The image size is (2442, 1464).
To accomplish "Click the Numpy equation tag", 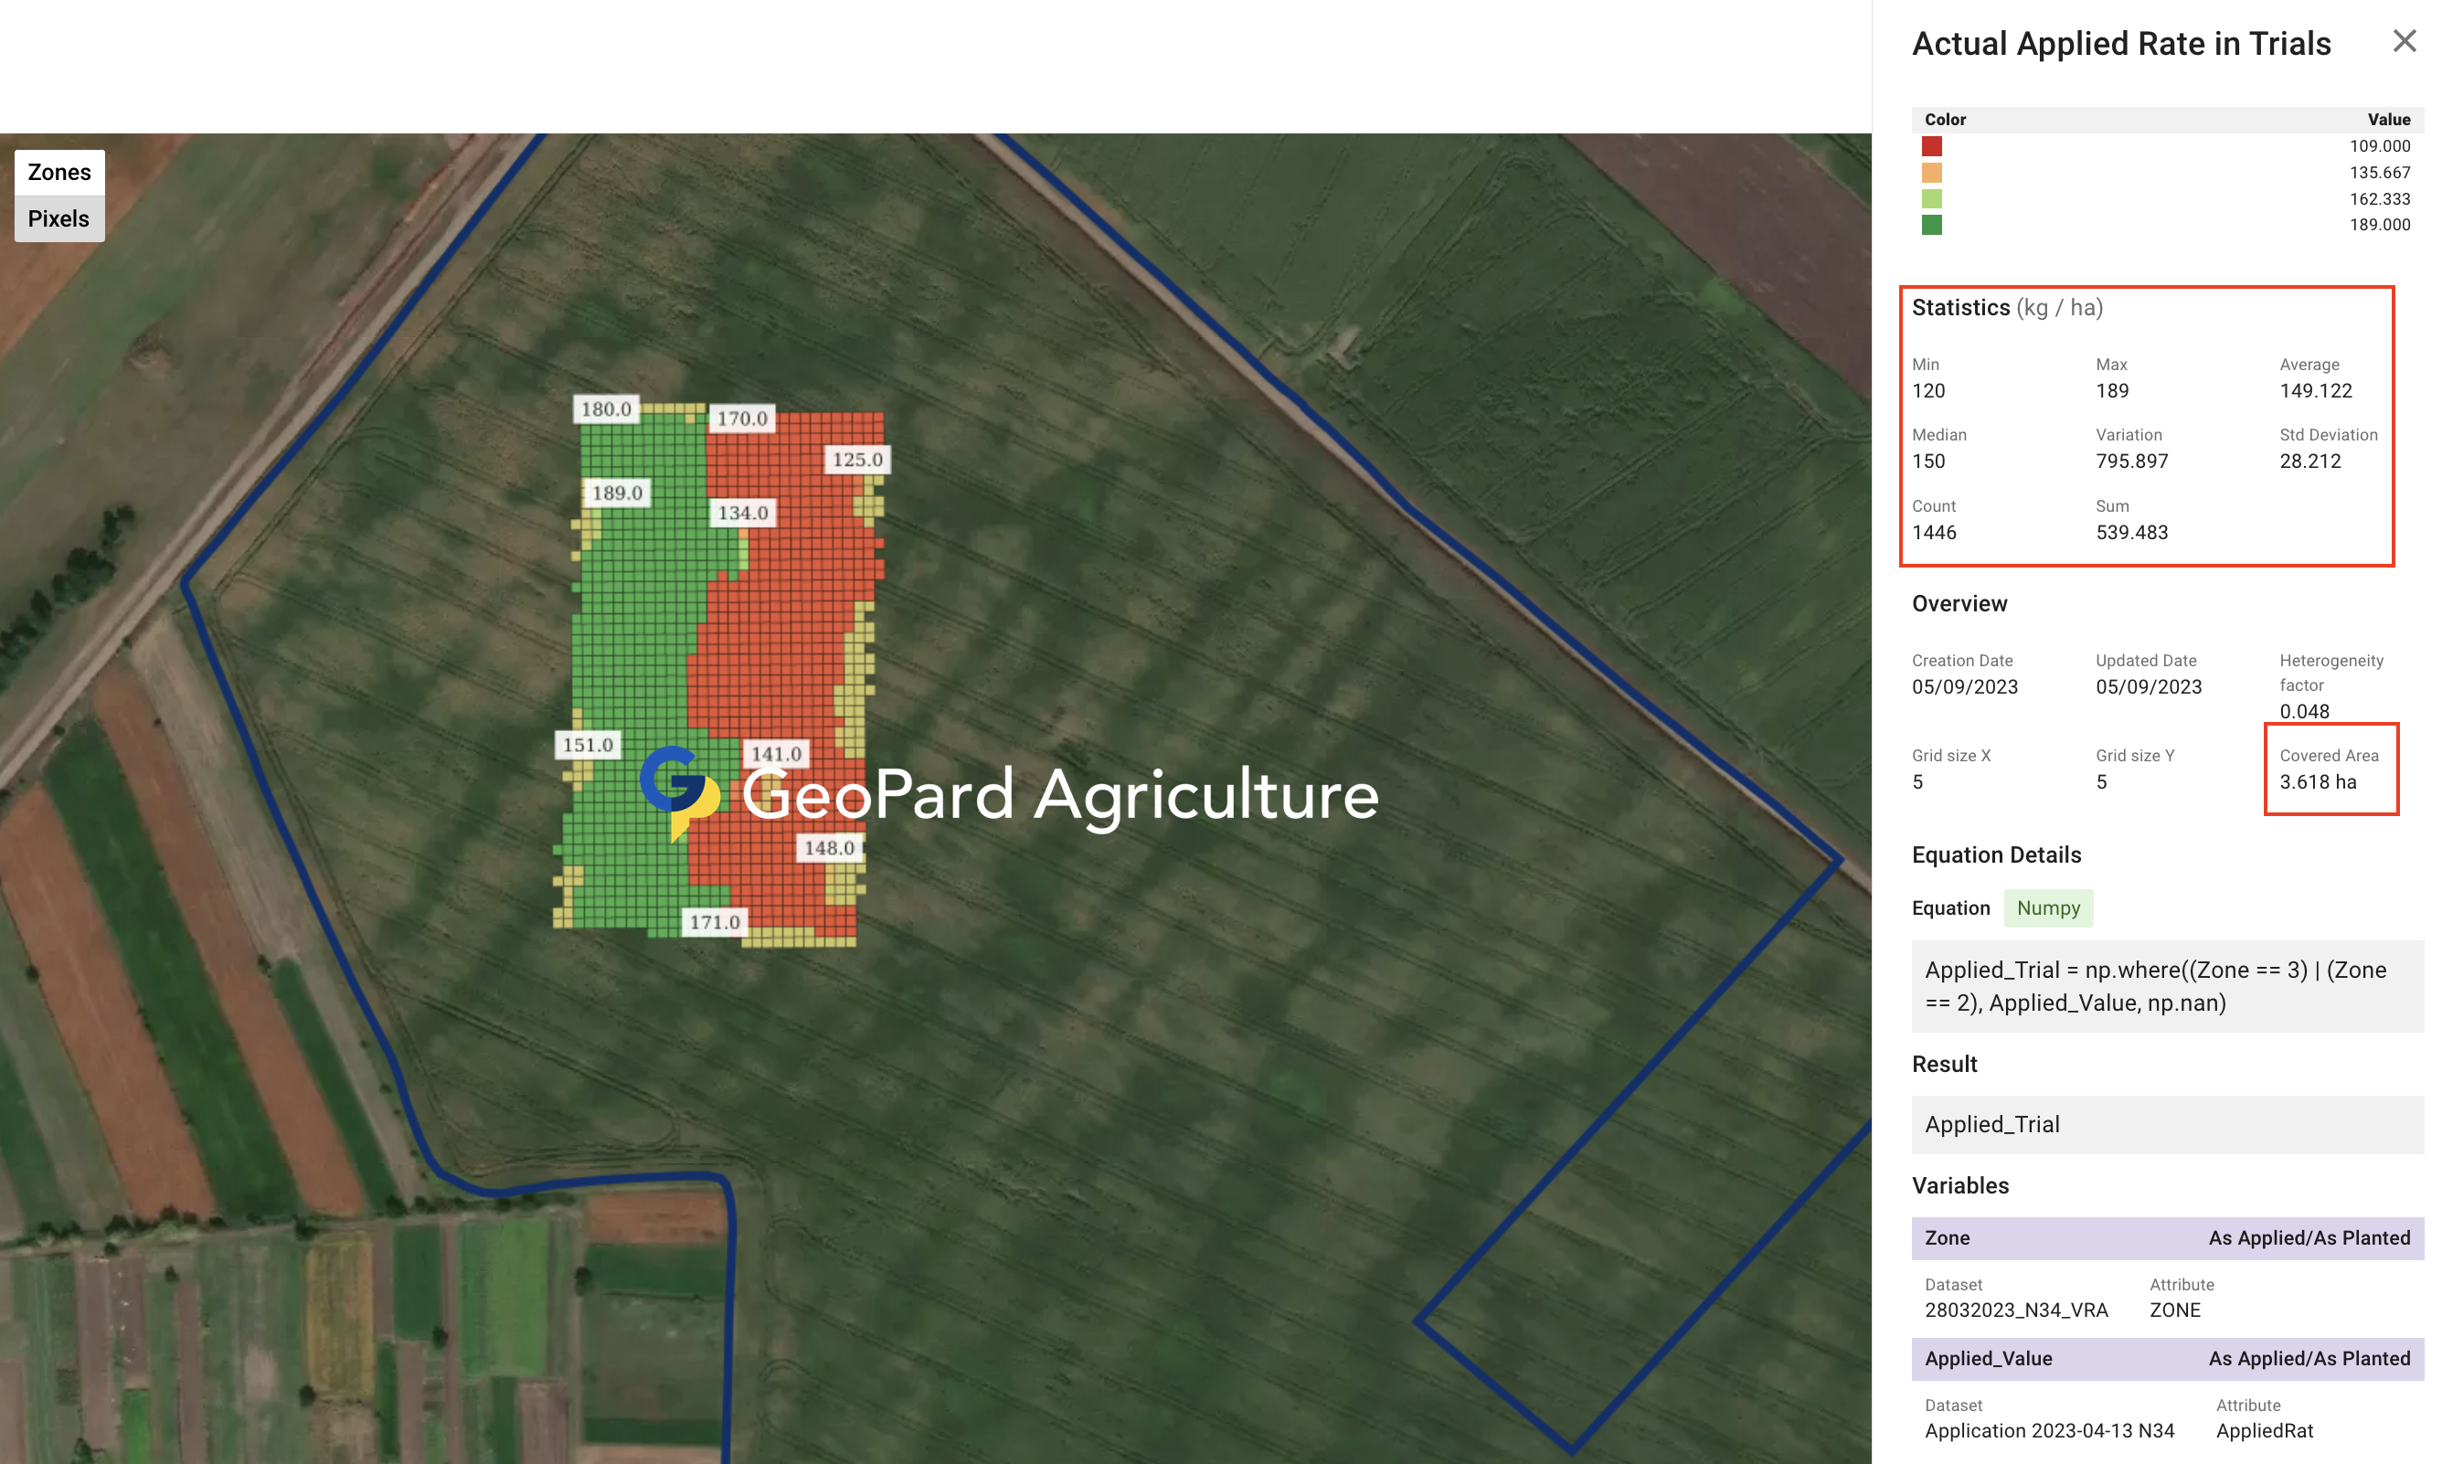I will [x=2047, y=907].
